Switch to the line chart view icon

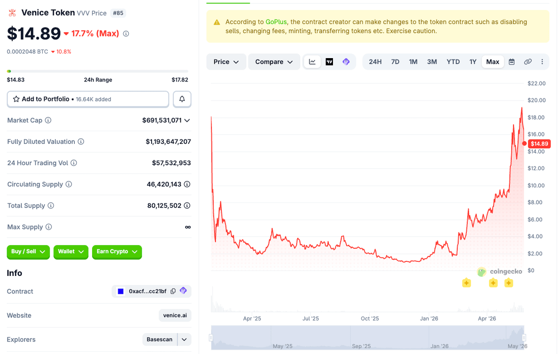click(312, 62)
